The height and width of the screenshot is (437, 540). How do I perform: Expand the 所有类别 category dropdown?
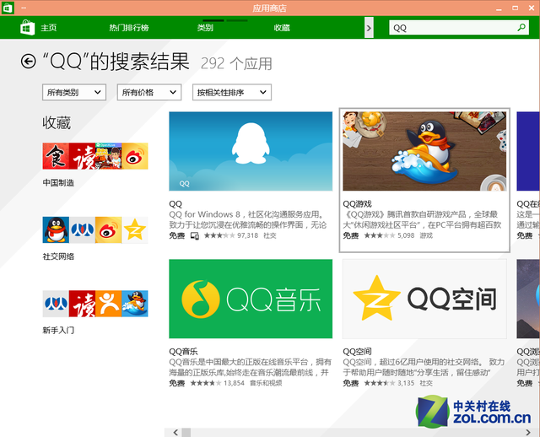click(x=74, y=92)
